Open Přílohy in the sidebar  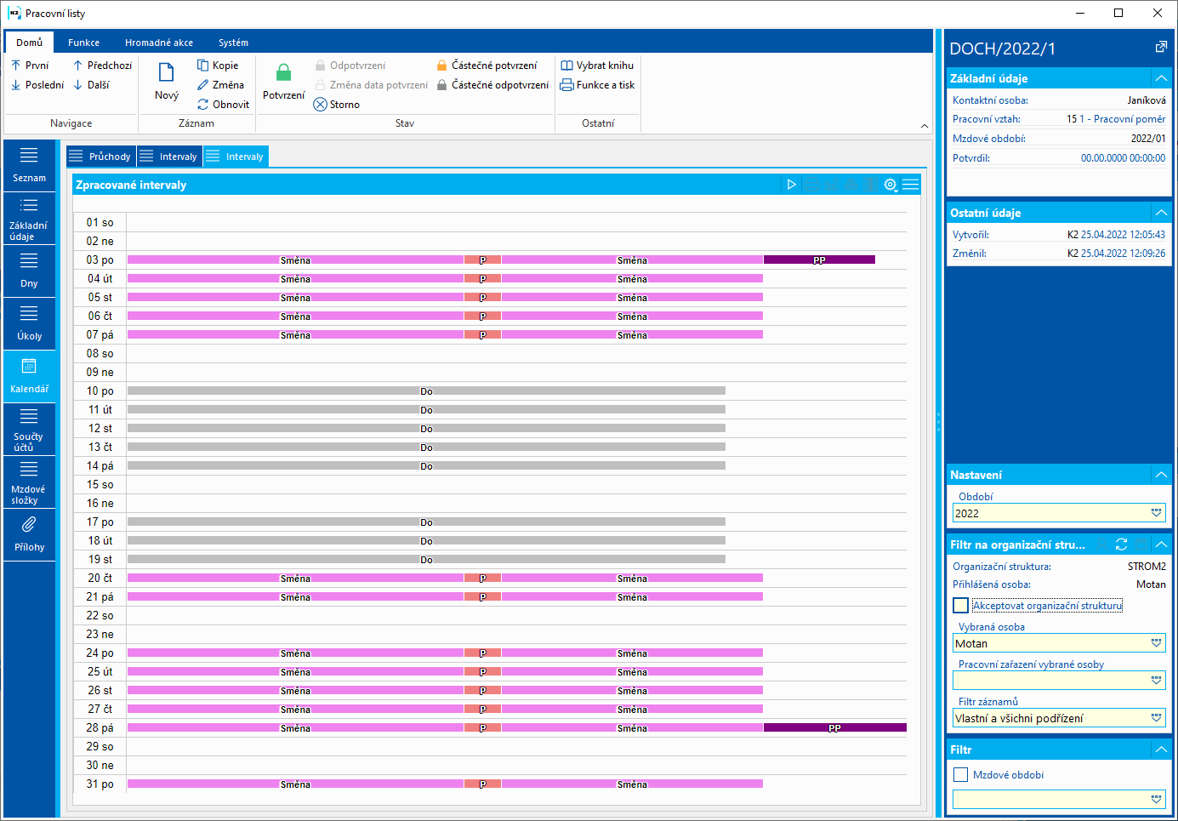[x=29, y=535]
